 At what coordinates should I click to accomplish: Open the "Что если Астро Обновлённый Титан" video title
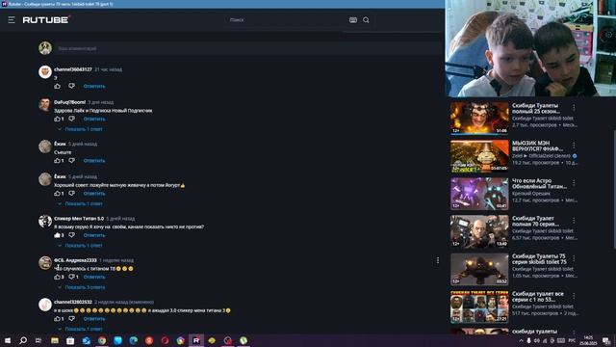click(x=539, y=184)
